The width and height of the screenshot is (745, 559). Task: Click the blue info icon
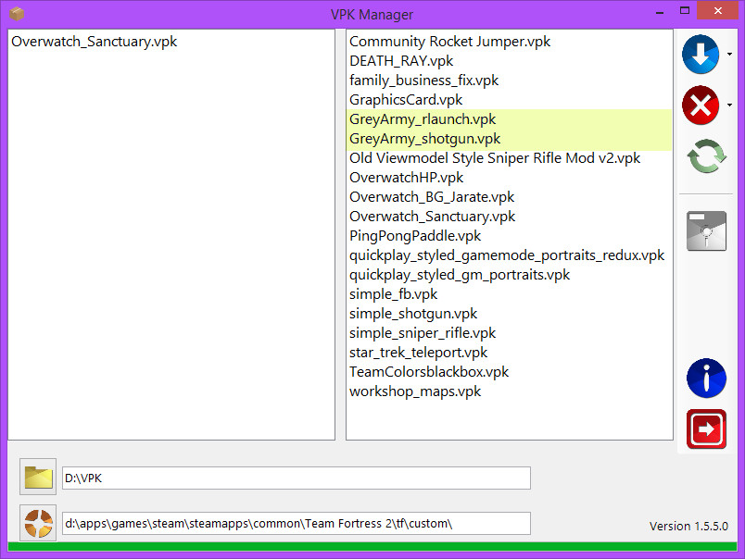click(706, 379)
